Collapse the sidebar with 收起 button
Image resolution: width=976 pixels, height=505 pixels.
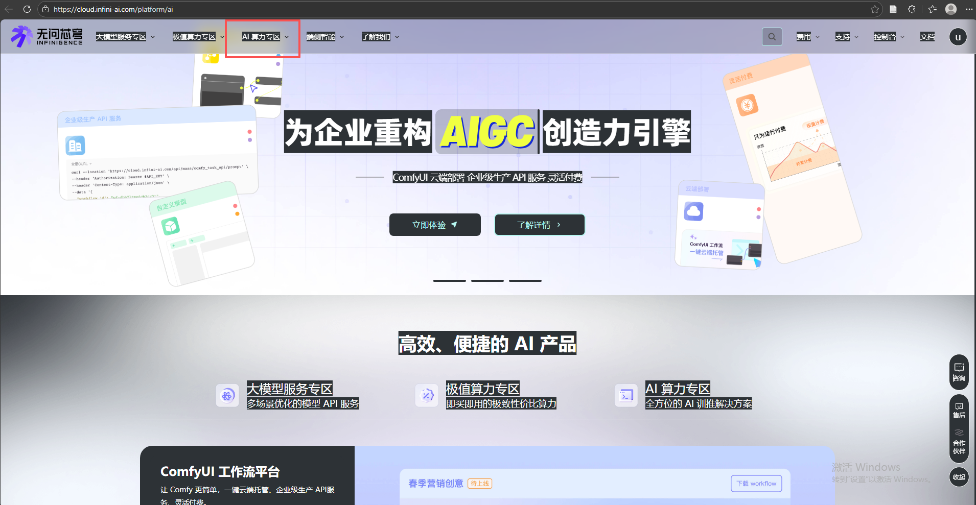click(959, 477)
